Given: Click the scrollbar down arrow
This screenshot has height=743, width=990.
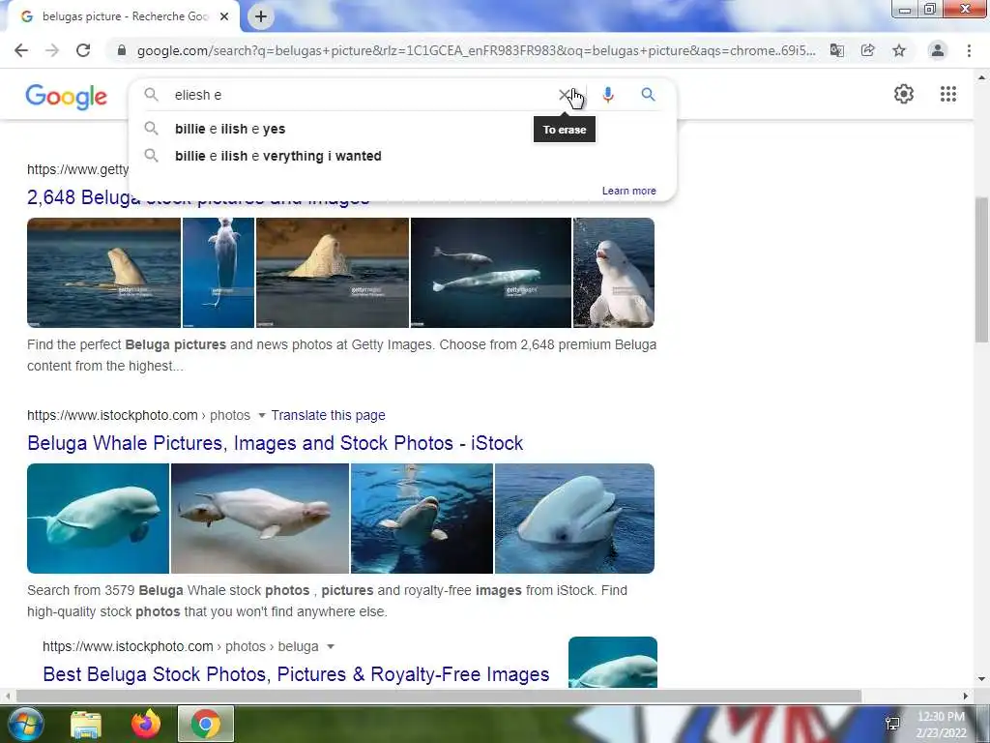Looking at the screenshot, I should pyautogui.click(x=981, y=680).
